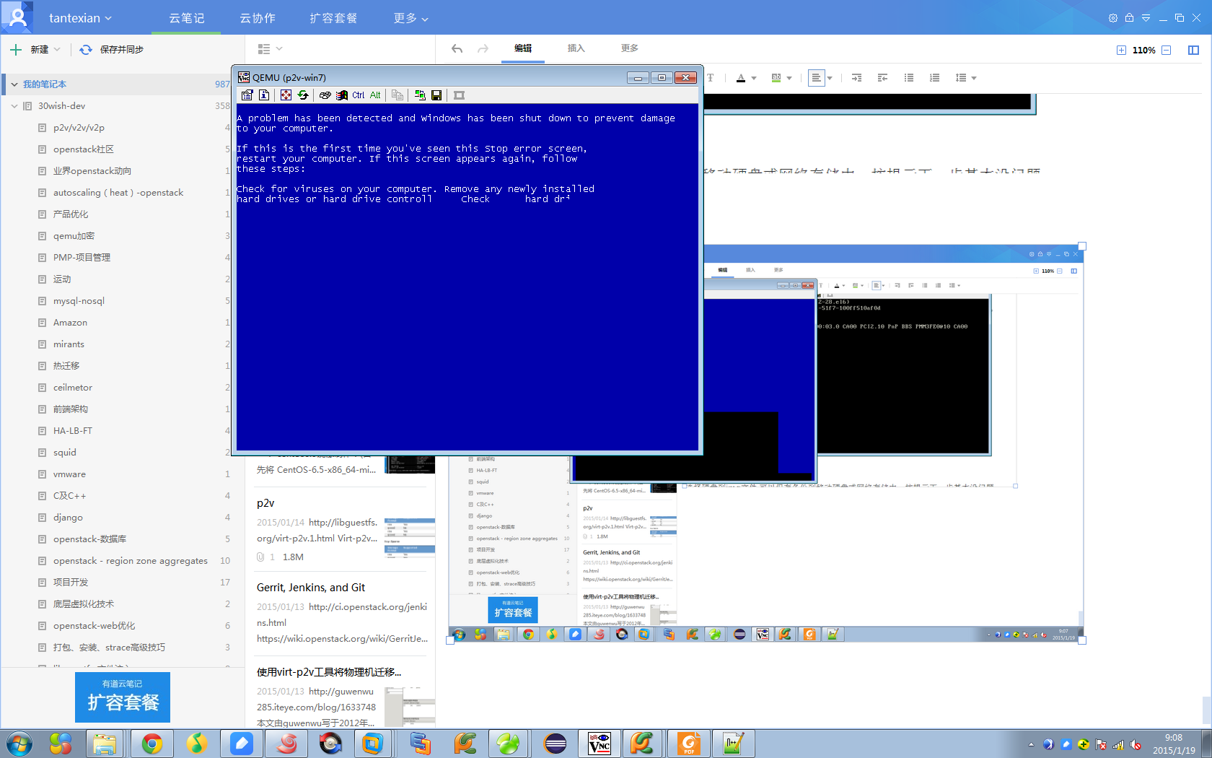Open the highlight color dropdown arrow

(x=789, y=78)
